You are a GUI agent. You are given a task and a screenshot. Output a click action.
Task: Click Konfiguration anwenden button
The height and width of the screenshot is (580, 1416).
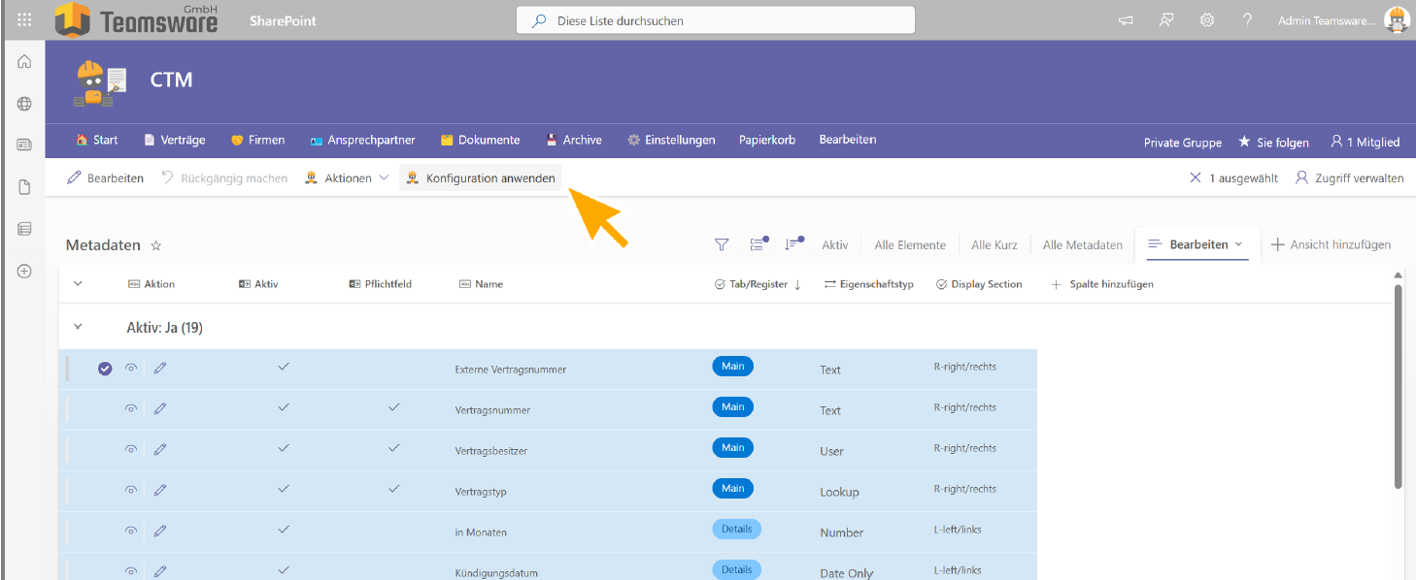pos(481,178)
